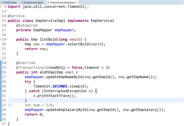Click the Java file icon on the EmpServiceImpl.java tab
184x126 pixels.
click(x=48, y=2)
